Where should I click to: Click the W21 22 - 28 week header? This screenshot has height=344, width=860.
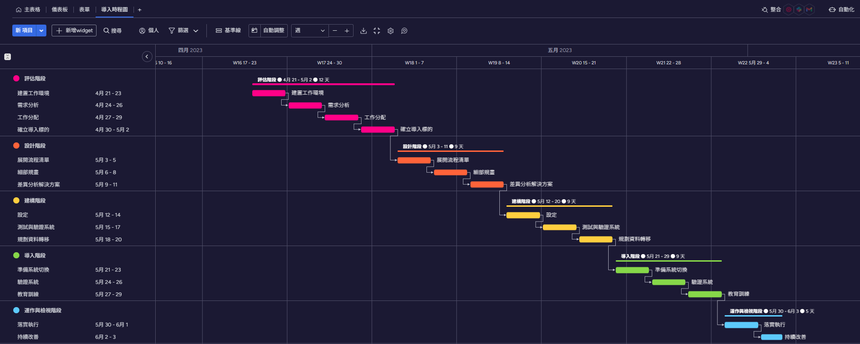click(668, 63)
